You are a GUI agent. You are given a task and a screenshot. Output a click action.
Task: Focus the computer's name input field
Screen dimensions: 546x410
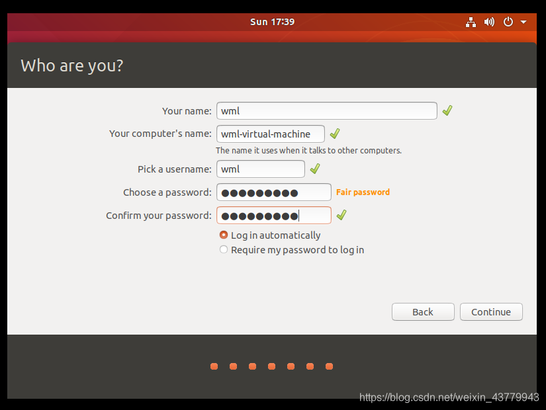click(271, 134)
